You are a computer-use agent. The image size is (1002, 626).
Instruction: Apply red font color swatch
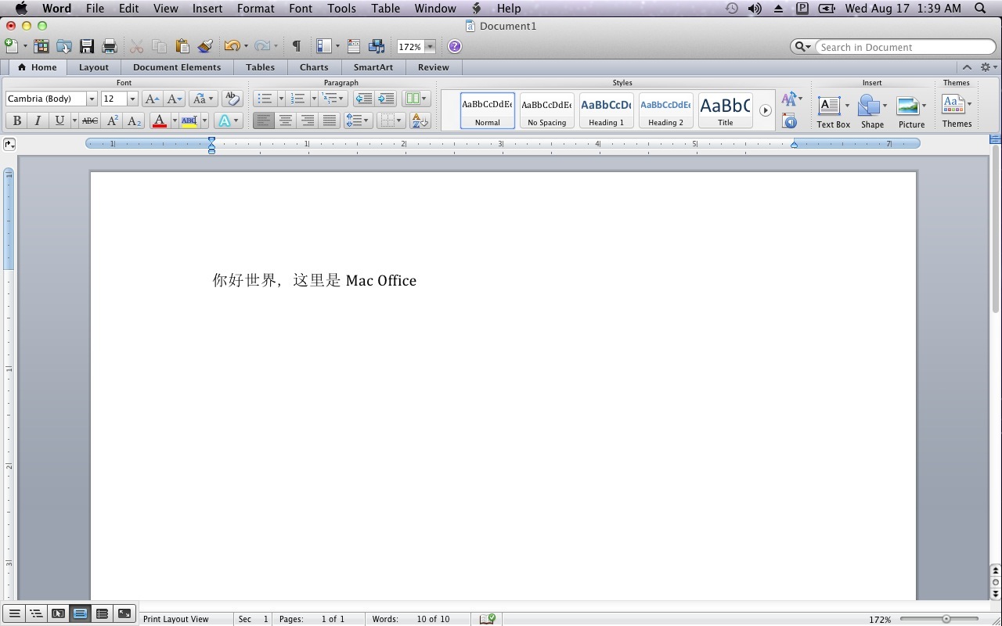click(160, 121)
